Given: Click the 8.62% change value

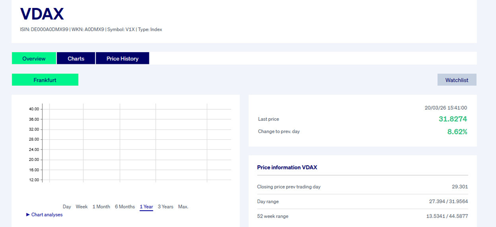Looking at the screenshot, I should coord(457,131).
